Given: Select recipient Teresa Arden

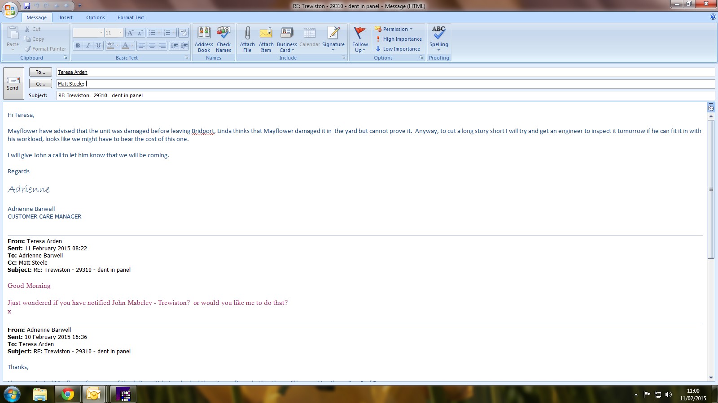Looking at the screenshot, I should [x=73, y=72].
